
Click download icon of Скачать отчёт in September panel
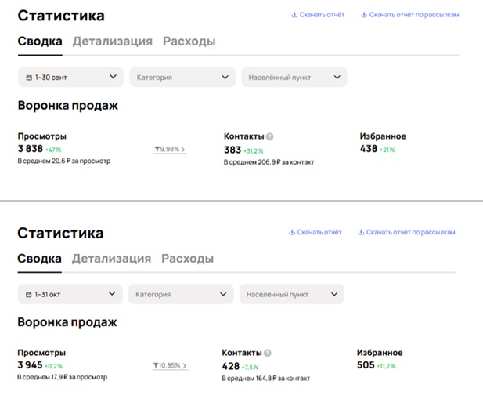[294, 15]
